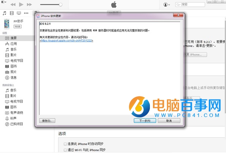Close the iPhone 软件更新 dialog
This screenshot has width=226, height=155.
(178, 15)
